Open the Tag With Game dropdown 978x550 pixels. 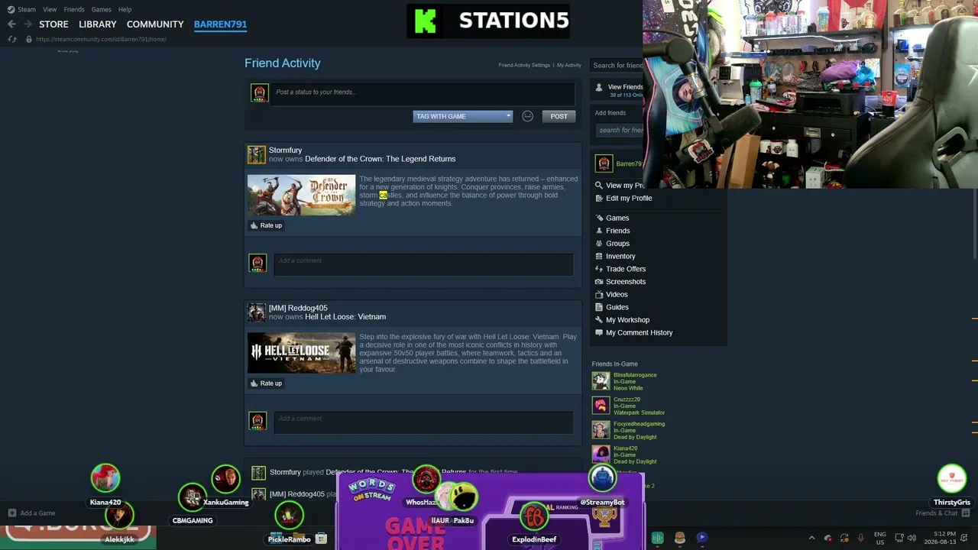tap(462, 116)
